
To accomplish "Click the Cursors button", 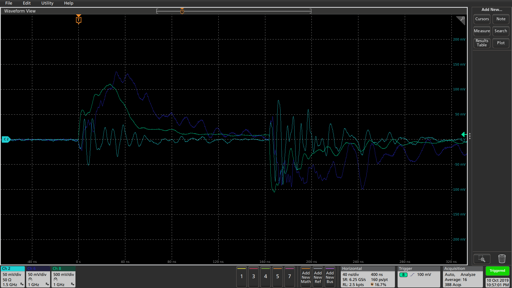I will [x=482, y=19].
